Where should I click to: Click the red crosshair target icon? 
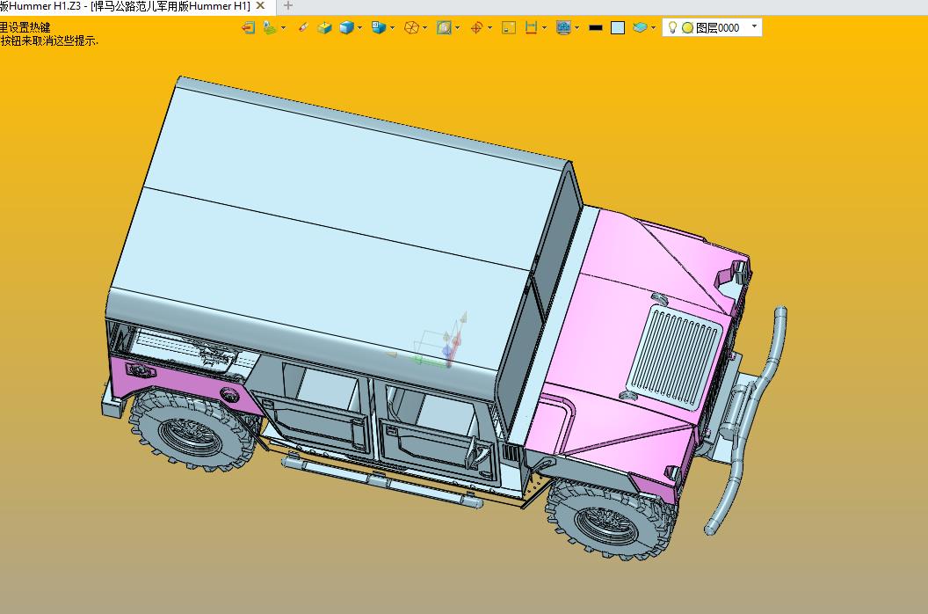click(x=476, y=27)
